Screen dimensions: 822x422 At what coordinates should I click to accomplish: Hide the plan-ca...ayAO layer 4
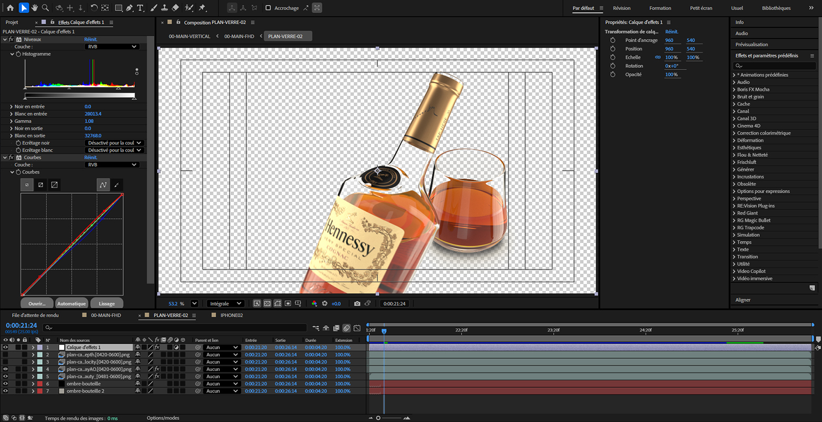5,369
